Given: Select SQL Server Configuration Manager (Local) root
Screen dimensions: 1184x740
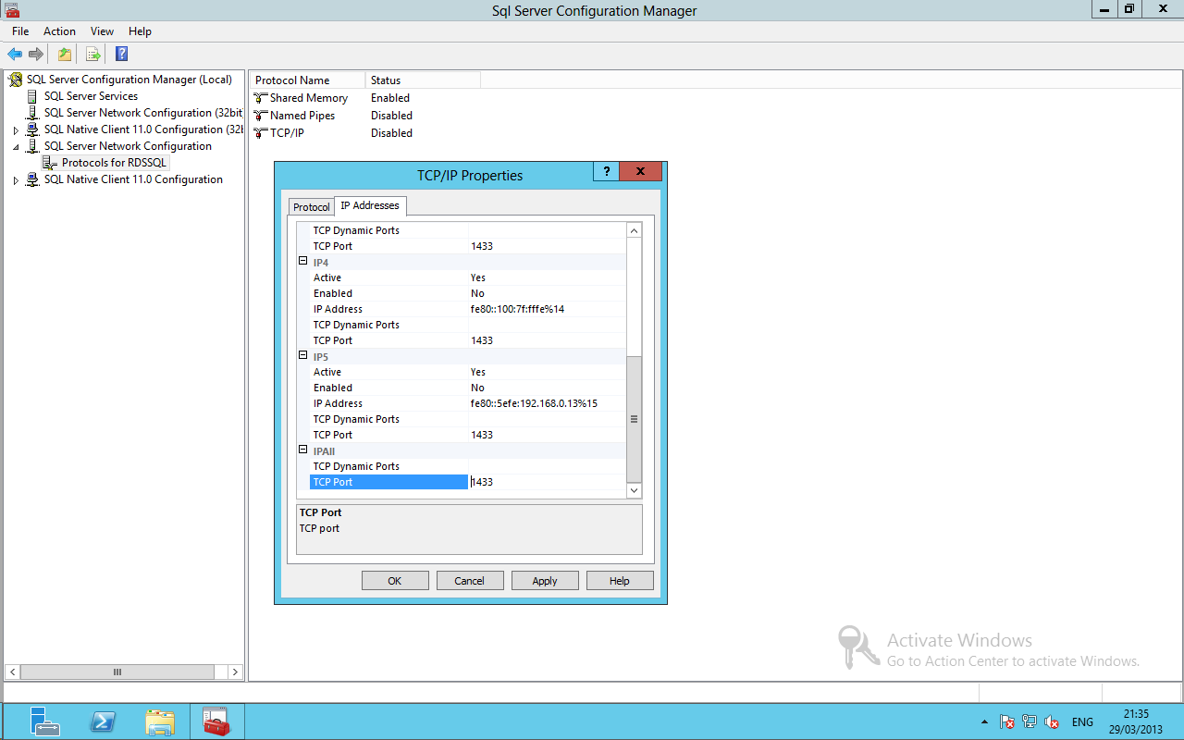Looking at the screenshot, I should coord(129,80).
